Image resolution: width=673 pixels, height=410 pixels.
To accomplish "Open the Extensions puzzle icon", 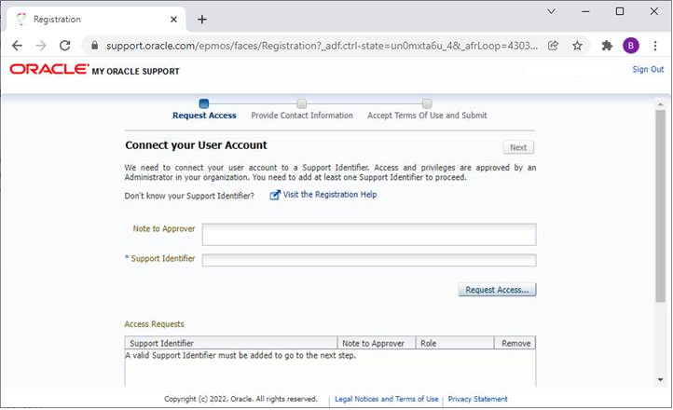I will point(607,46).
